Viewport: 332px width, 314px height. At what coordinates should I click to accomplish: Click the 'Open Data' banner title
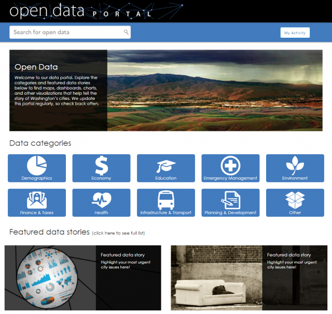(x=36, y=67)
